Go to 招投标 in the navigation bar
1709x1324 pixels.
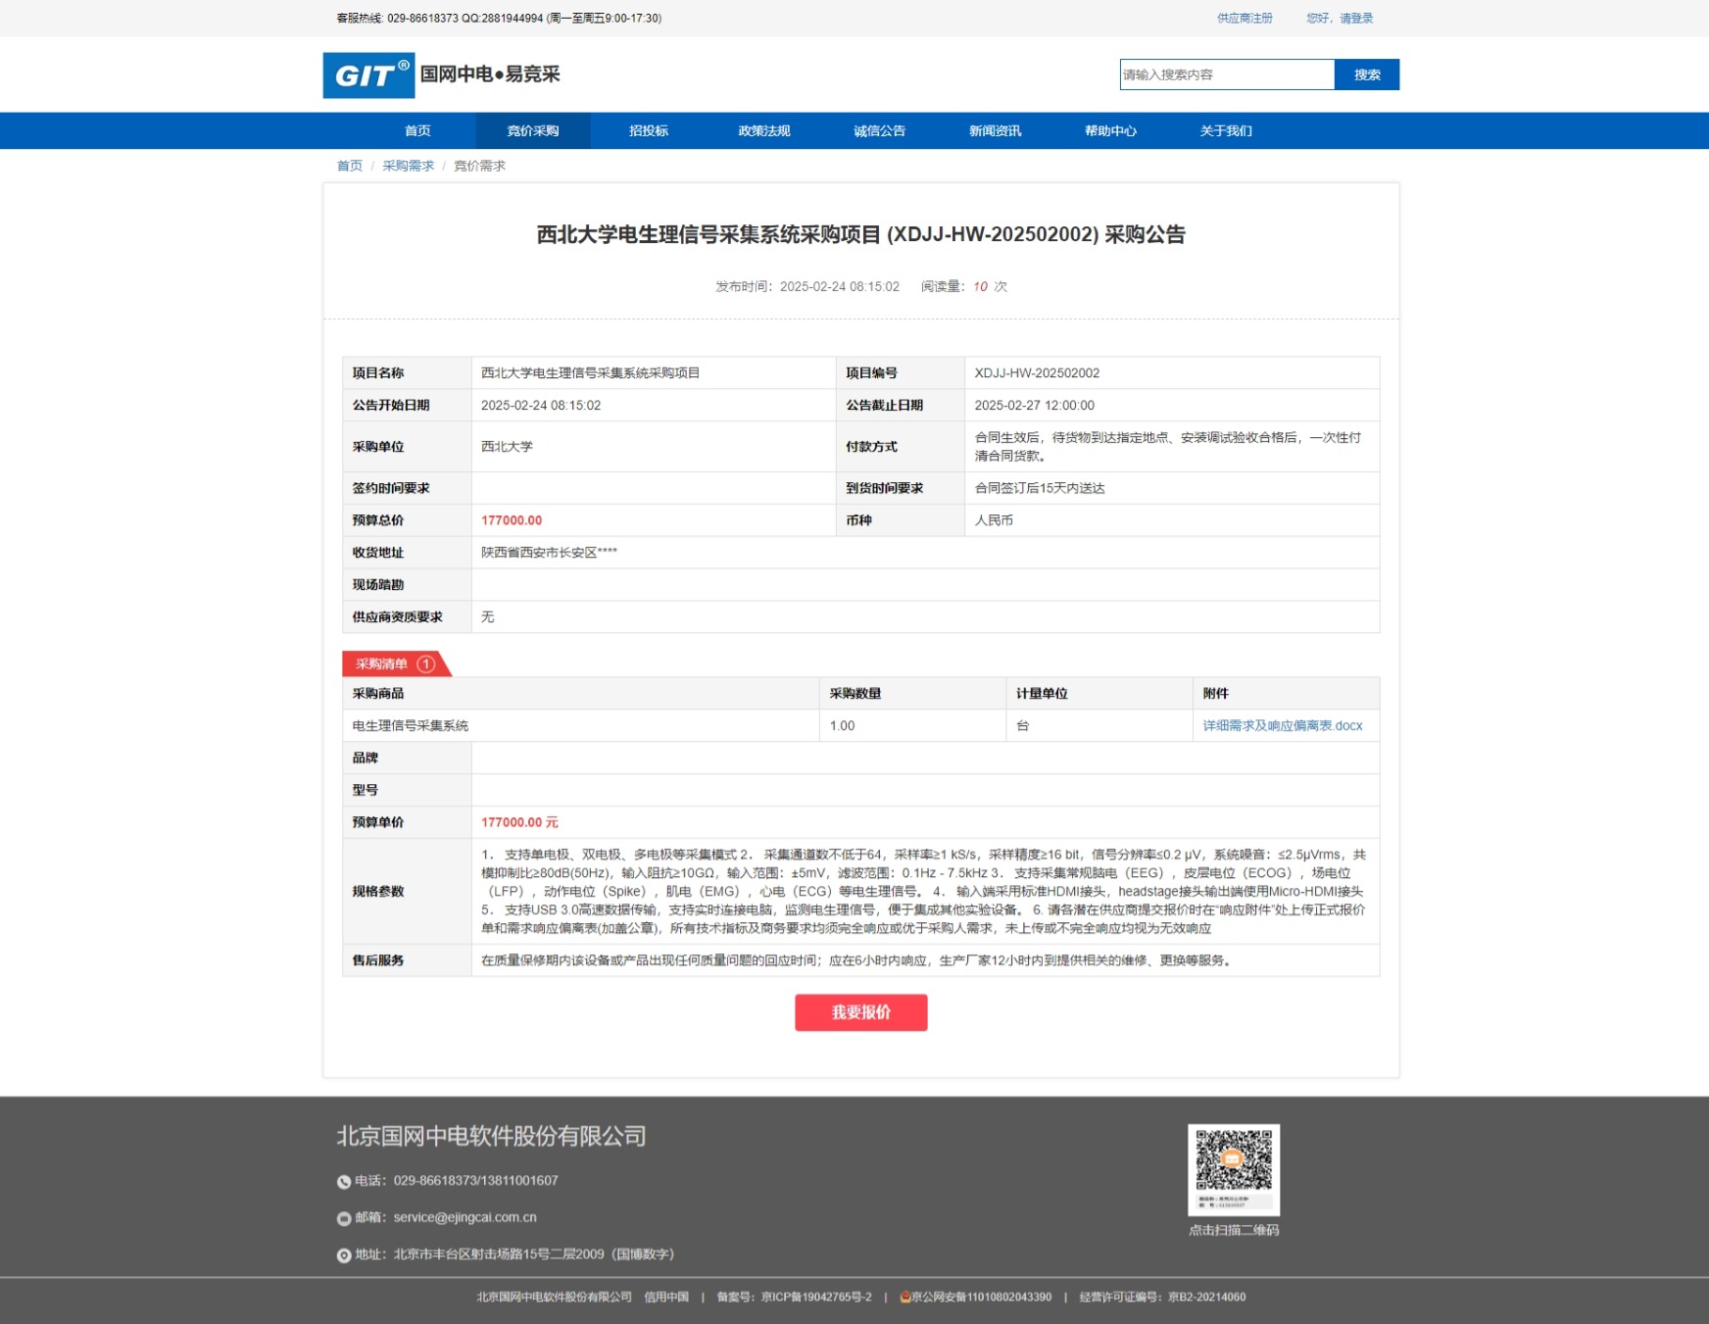(x=649, y=131)
